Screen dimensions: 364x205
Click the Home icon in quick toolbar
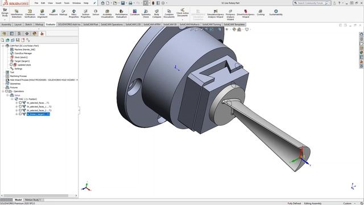(x=102, y=3)
